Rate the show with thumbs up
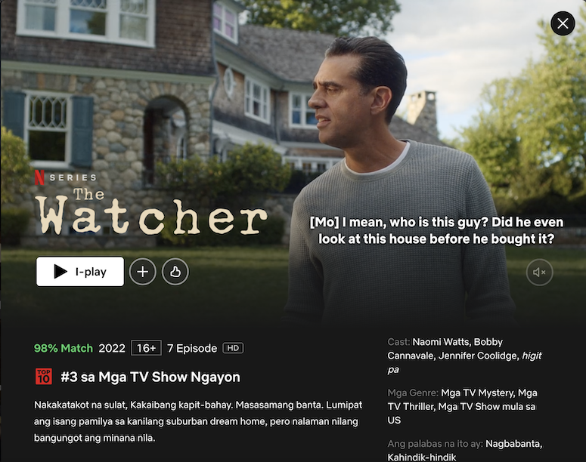Image resolution: width=586 pixels, height=462 pixels. click(175, 272)
